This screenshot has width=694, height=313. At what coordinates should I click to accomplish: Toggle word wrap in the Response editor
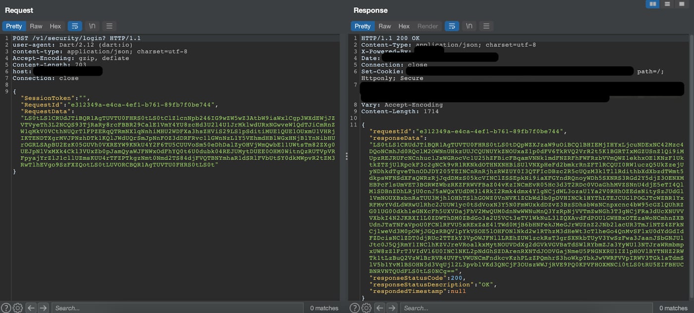click(x=452, y=26)
